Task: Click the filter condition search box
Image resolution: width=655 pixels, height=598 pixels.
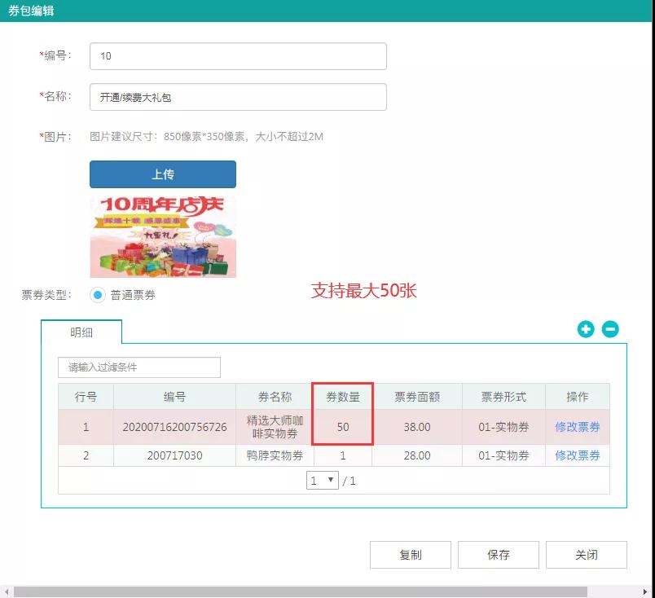Action: 139,367
